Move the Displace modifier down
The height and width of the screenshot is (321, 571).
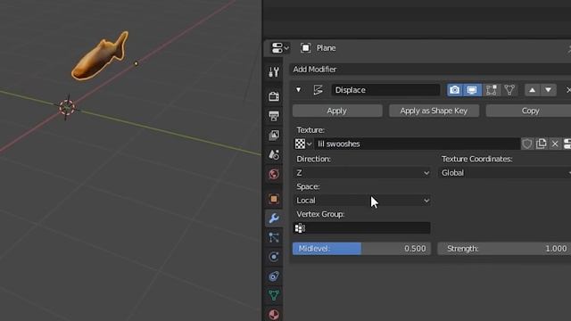point(549,90)
